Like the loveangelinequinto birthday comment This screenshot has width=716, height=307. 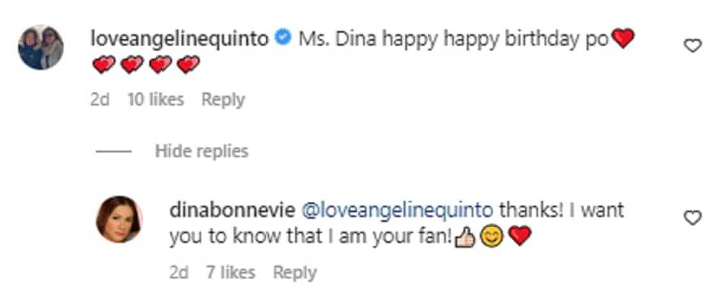tap(693, 45)
